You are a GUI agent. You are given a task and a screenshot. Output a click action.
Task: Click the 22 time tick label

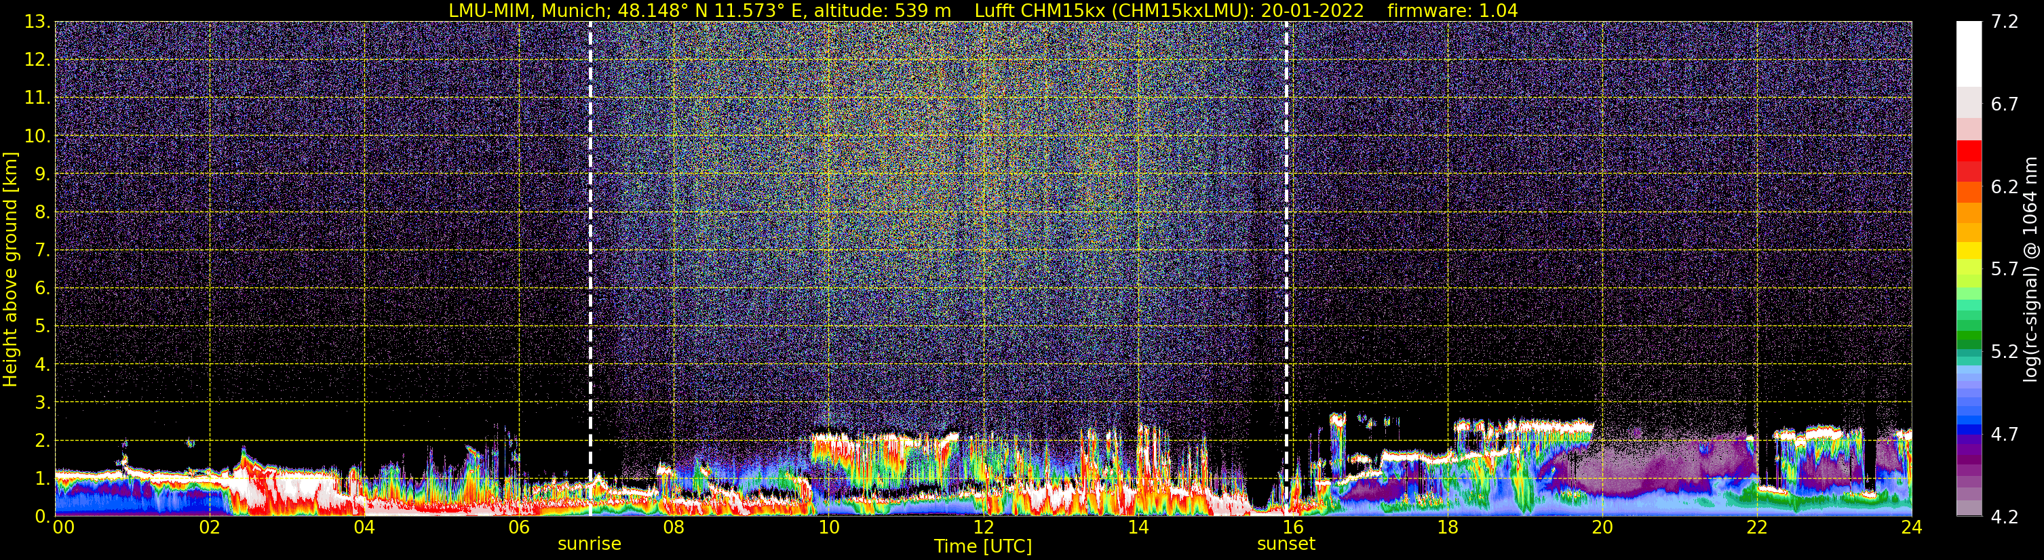pyautogui.click(x=1757, y=527)
